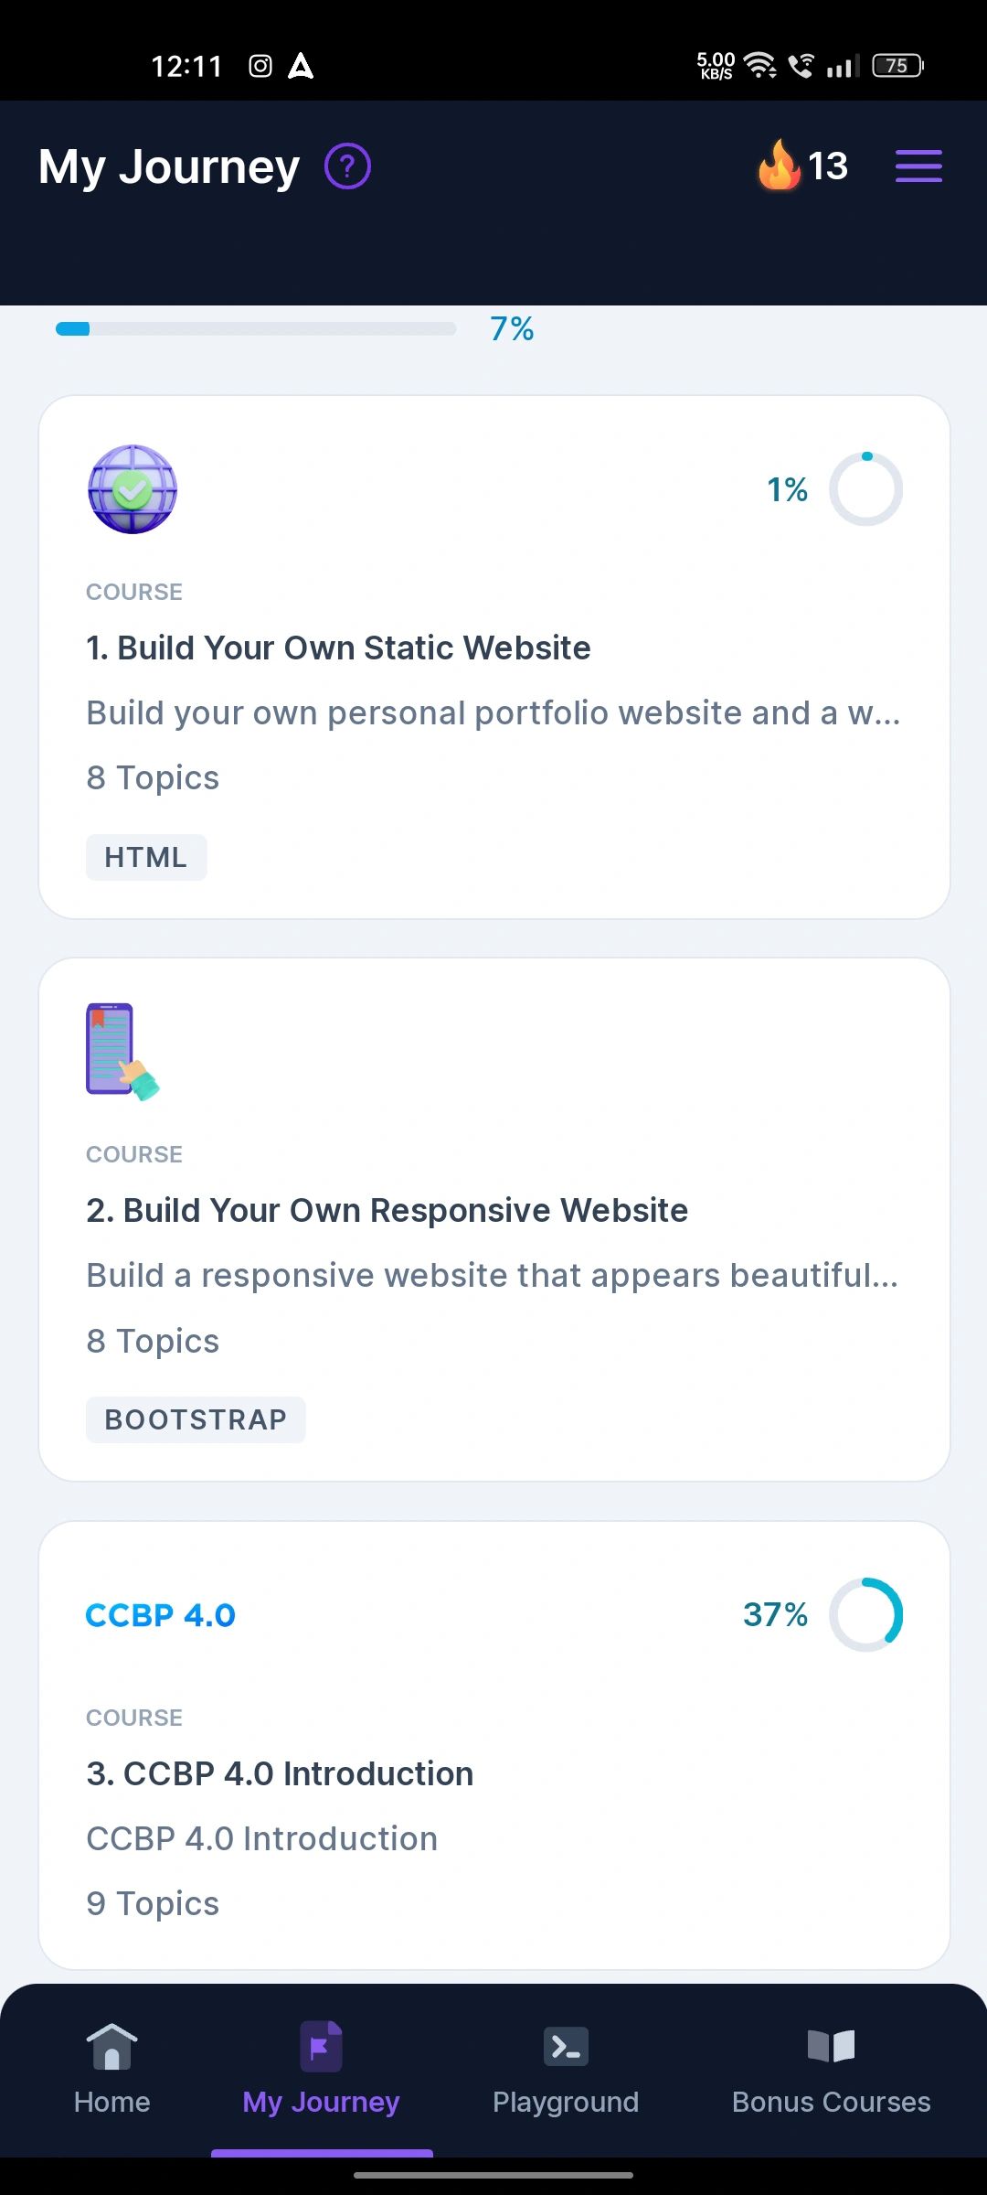Open course 2. Build Your Own Responsive Website
The height and width of the screenshot is (2195, 987).
point(387,1210)
